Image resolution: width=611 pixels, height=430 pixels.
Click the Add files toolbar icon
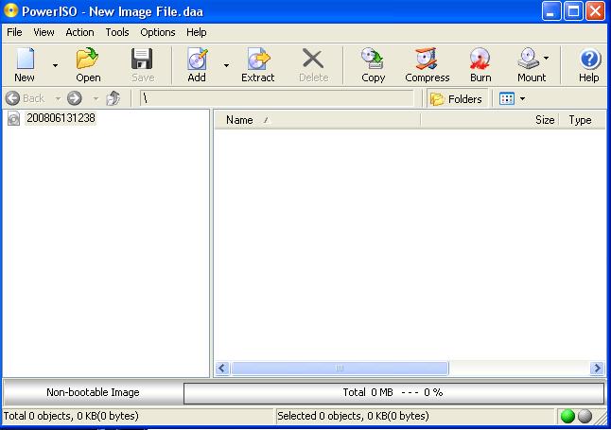click(197, 59)
